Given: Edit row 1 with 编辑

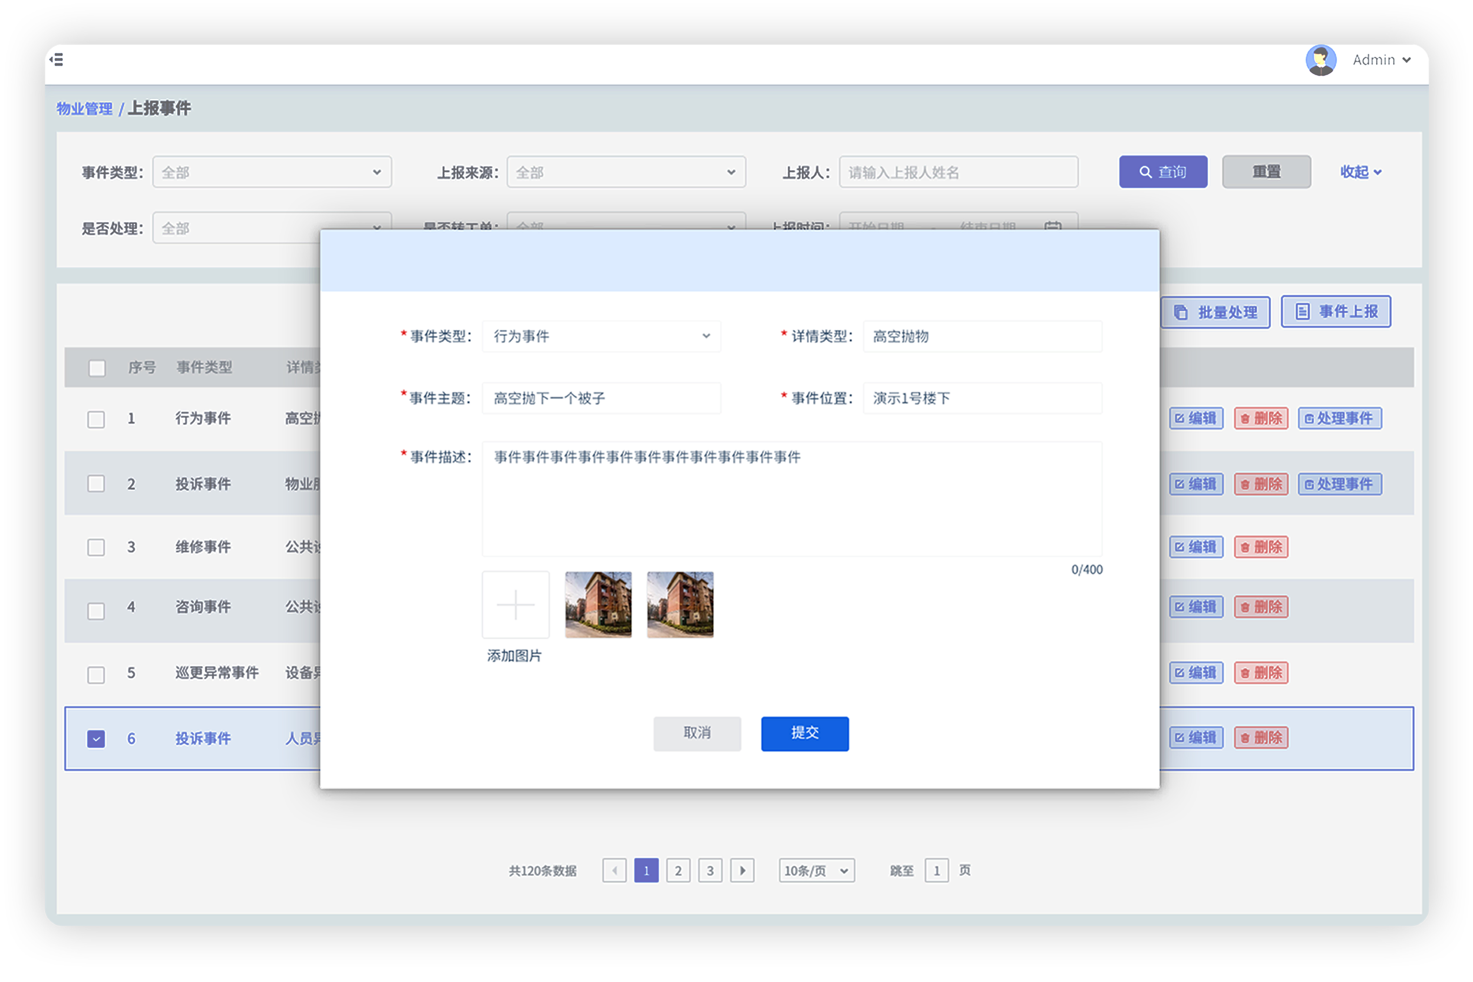Looking at the screenshot, I should coord(1196,418).
